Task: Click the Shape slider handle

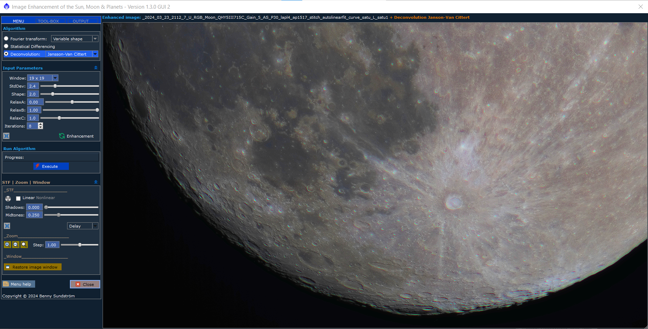Action: pyautogui.click(x=53, y=94)
